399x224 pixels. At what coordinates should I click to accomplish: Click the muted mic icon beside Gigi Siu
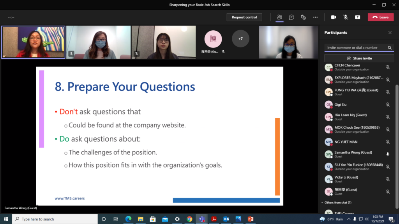[388, 105]
